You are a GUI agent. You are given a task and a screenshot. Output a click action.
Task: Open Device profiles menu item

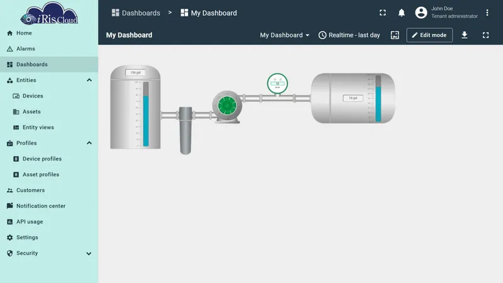click(x=49, y=159)
